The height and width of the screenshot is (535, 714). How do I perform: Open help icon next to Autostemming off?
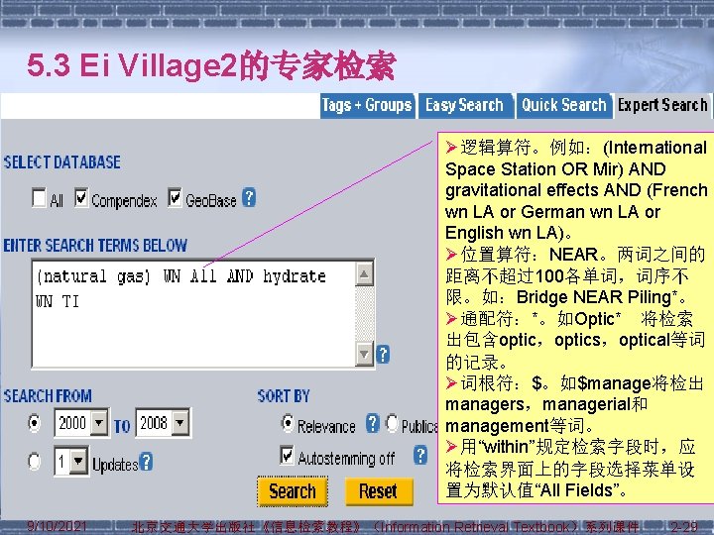click(420, 456)
